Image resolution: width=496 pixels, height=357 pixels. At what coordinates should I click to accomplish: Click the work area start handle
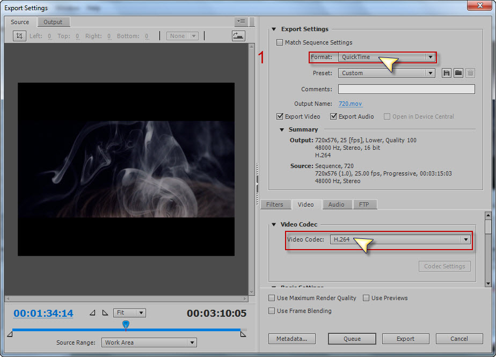(10, 334)
